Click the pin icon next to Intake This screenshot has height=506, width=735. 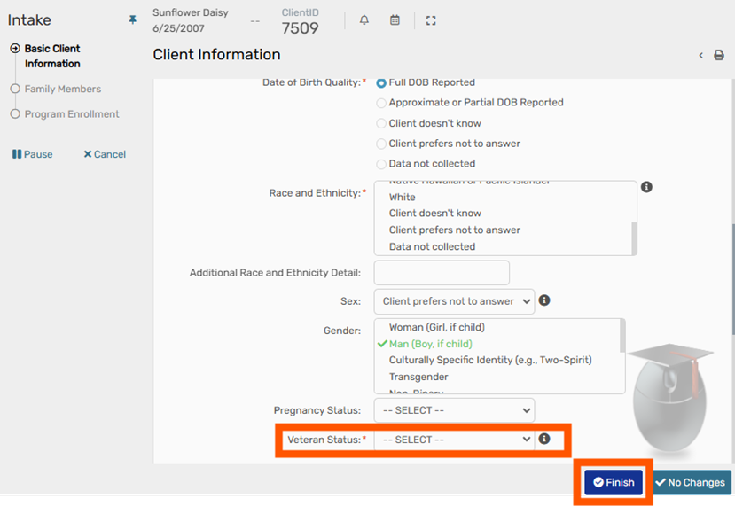(x=133, y=19)
